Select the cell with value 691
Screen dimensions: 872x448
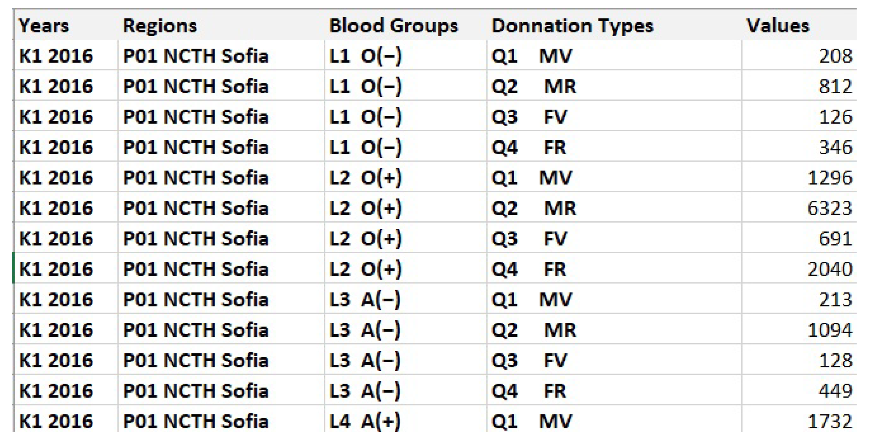point(835,238)
